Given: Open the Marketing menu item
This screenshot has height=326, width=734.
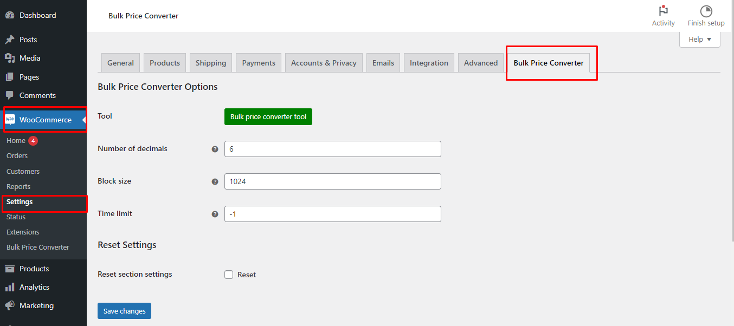Looking at the screenshot, I should (x=43, y=305).
